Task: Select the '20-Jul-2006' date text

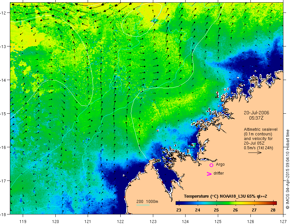Action: pyautogui.click(x=256, y=113)
